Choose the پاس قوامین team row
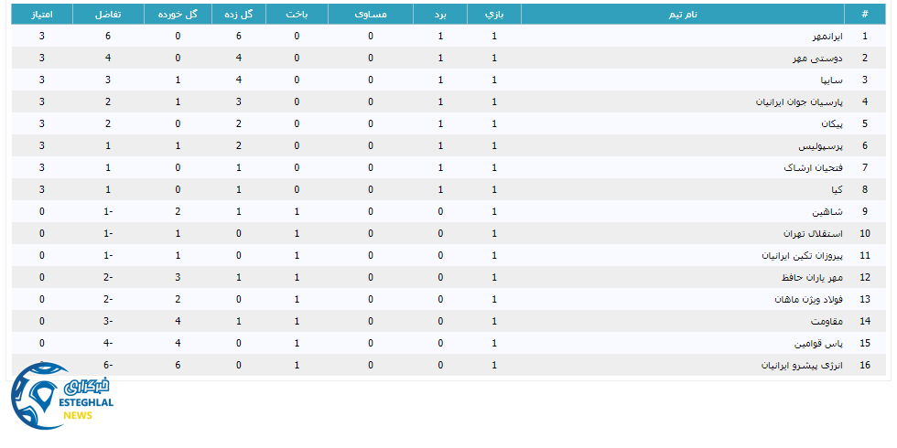 pos(818,344)
